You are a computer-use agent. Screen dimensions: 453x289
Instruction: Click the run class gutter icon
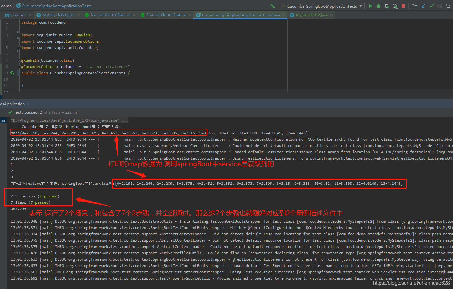[x=12, y=73]
